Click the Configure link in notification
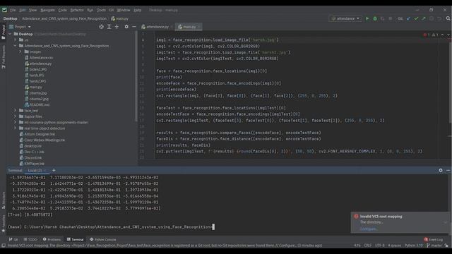The height and width of the screenshot is (254, 452). 369,229
